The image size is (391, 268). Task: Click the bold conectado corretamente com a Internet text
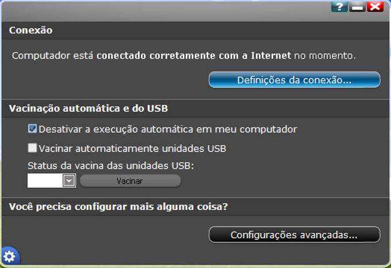pyautogui.click(x=194, y=56)
